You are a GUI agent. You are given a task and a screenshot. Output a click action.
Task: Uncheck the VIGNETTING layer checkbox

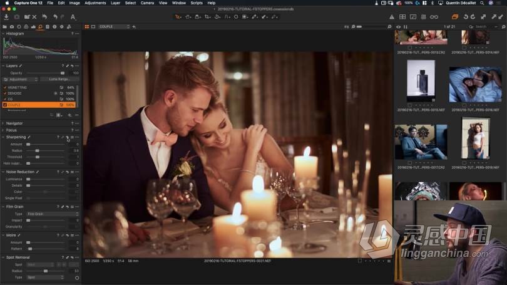[5, 87]
